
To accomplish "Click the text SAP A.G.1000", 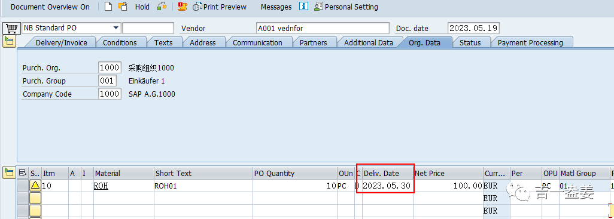I will click(151, 94).
